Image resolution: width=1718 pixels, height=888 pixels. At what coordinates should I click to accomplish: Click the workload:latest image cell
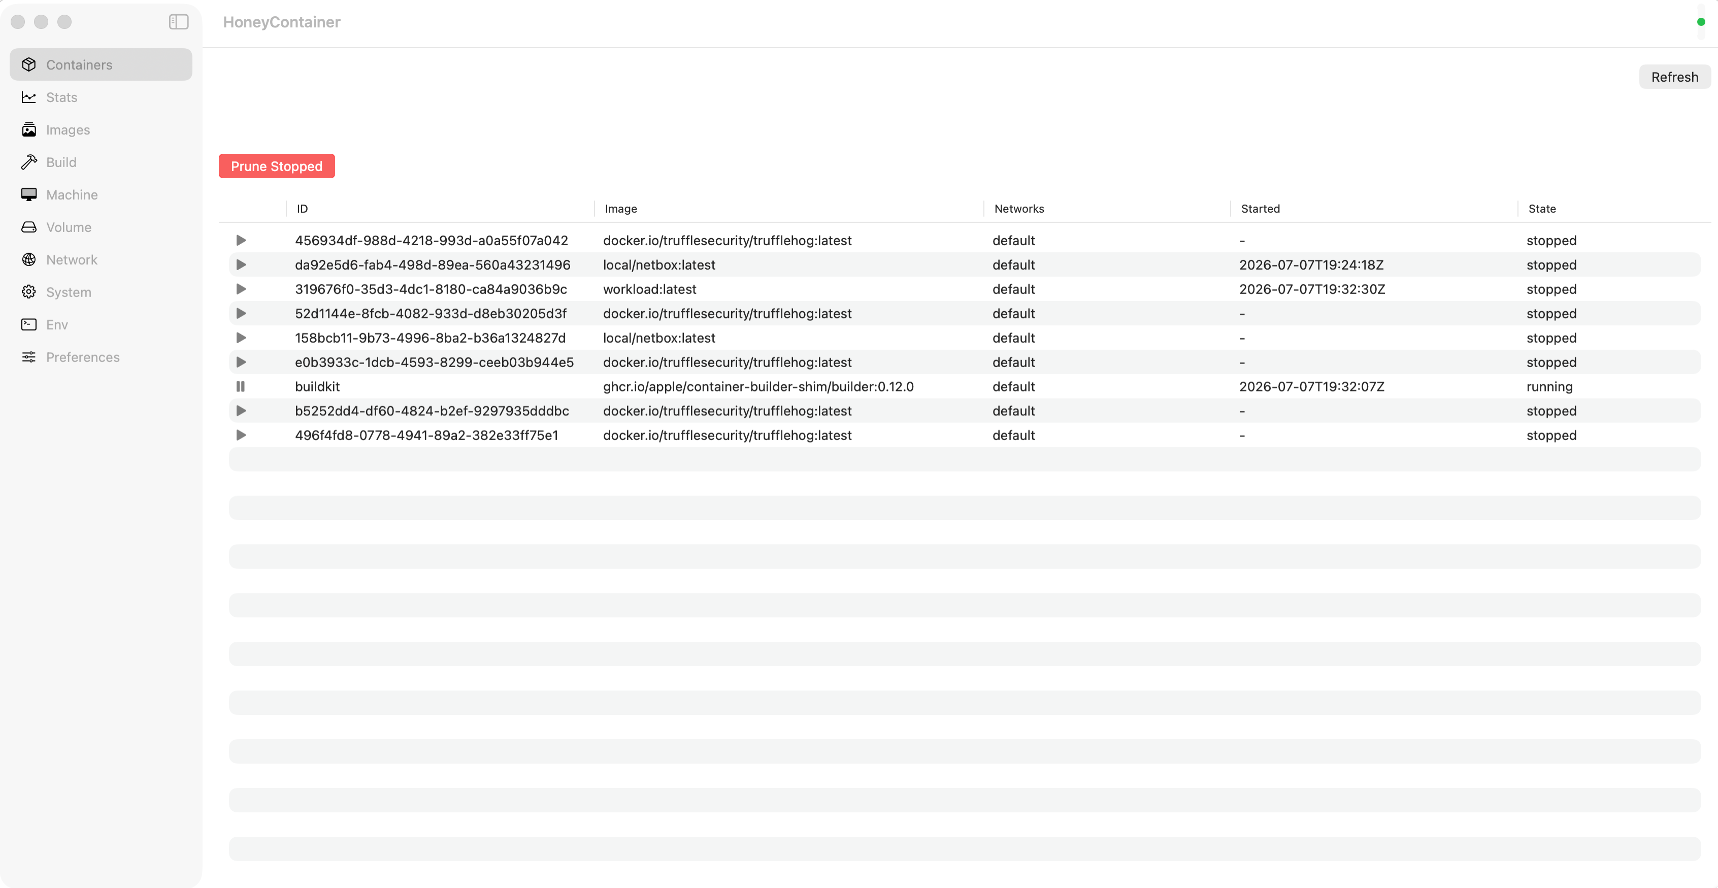click(650, 289)
